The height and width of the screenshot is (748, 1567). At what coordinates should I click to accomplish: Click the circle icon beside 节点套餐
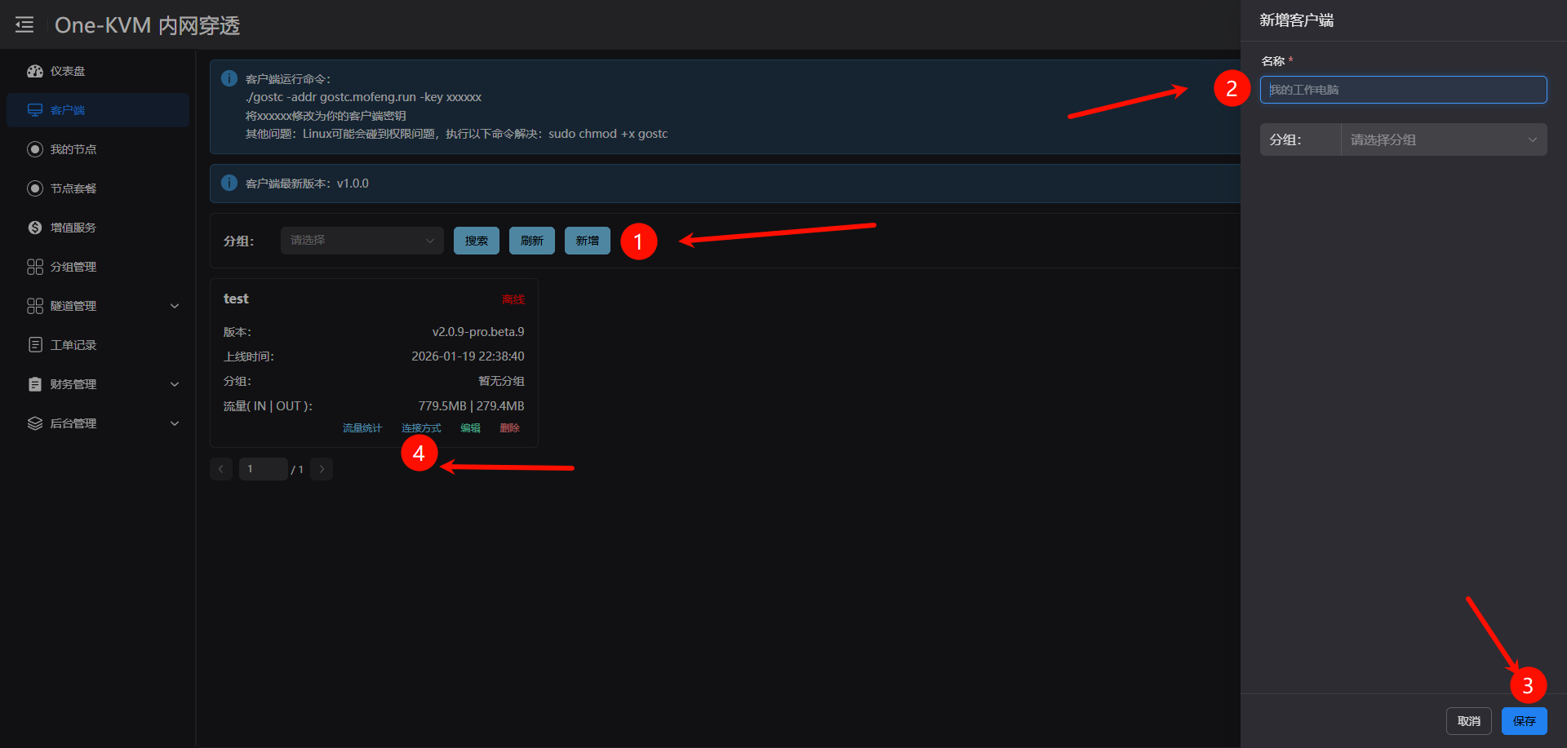tap(35, 188)
